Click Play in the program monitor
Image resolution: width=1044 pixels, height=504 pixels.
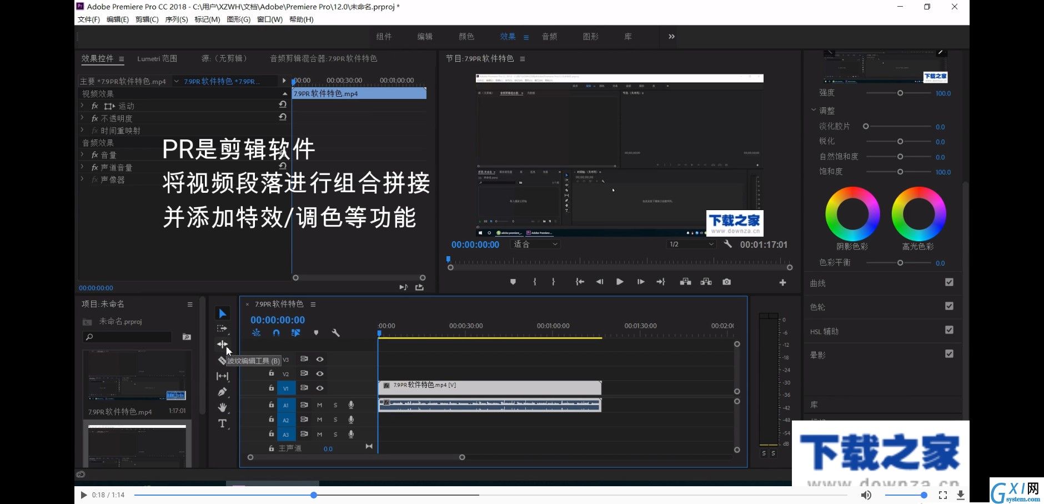(620, 282)
